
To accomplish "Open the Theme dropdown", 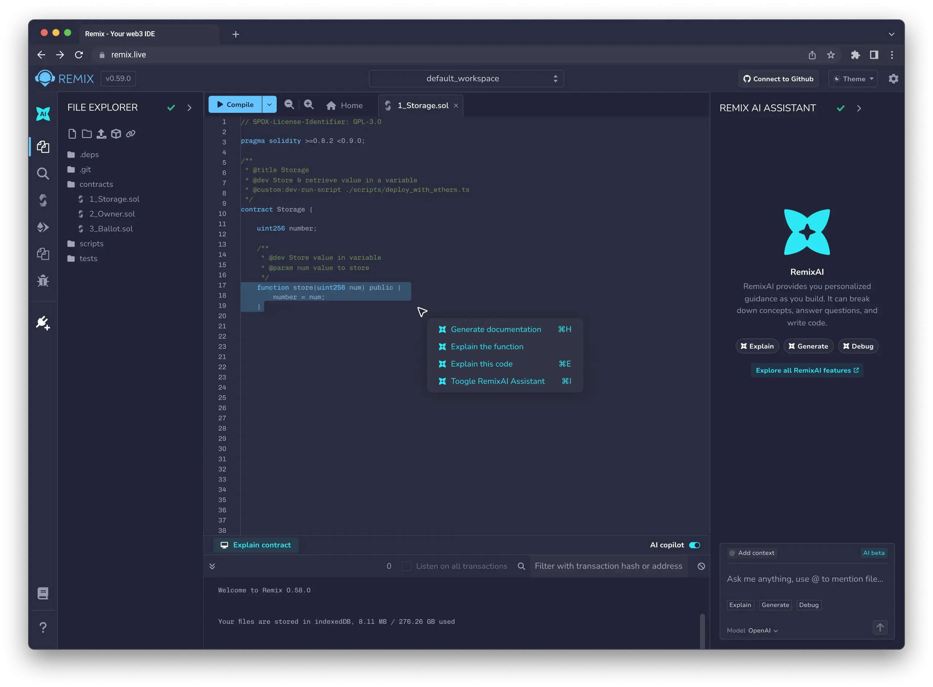I will click(853, 78).
